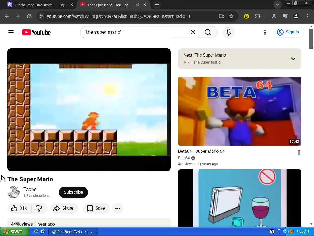Open the Wii and wine glass thumbnail

(x=239, y=198)
